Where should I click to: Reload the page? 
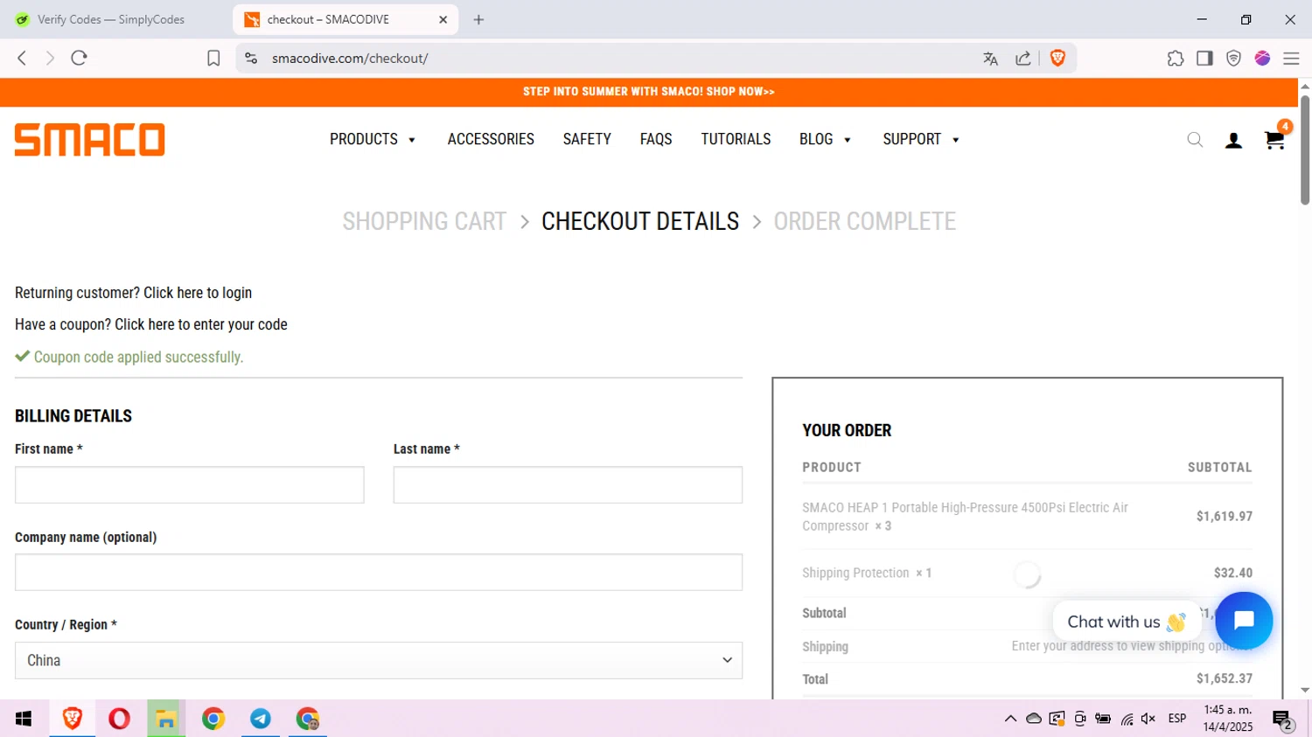point(80,58)
